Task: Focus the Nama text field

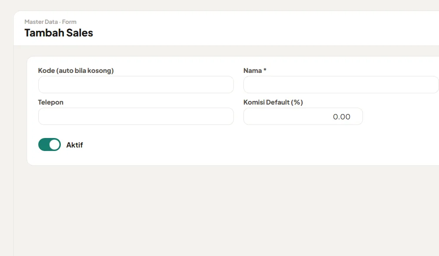Action: pos(341,85)
